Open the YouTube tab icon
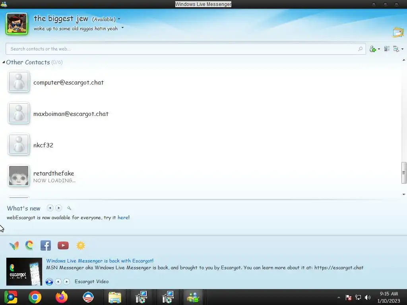The image size is (407, 305). click(63, 245)
